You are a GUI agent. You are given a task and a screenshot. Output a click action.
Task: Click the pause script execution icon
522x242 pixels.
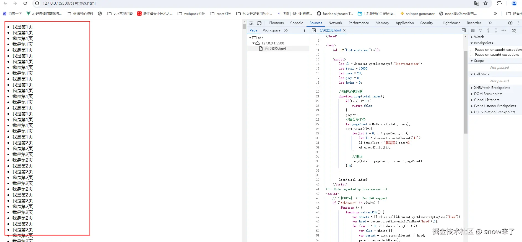pyautogui.click(x=473, y=30)
